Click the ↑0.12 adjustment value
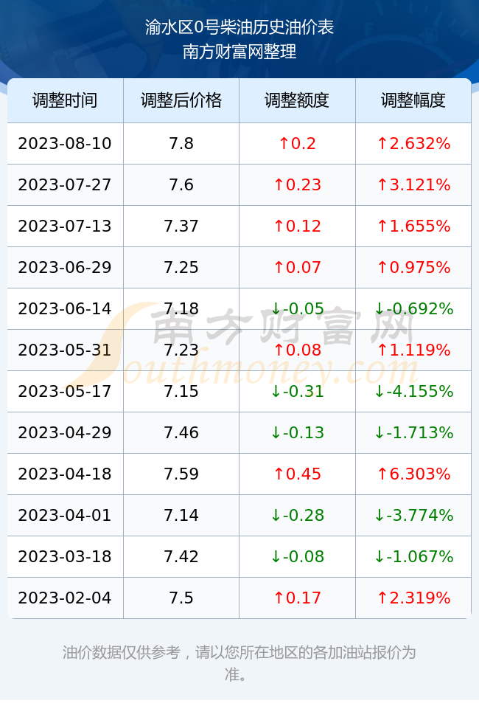 [x=297, y=226]
